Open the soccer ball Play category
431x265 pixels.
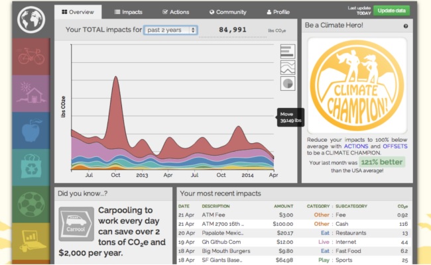pos(31,204)
